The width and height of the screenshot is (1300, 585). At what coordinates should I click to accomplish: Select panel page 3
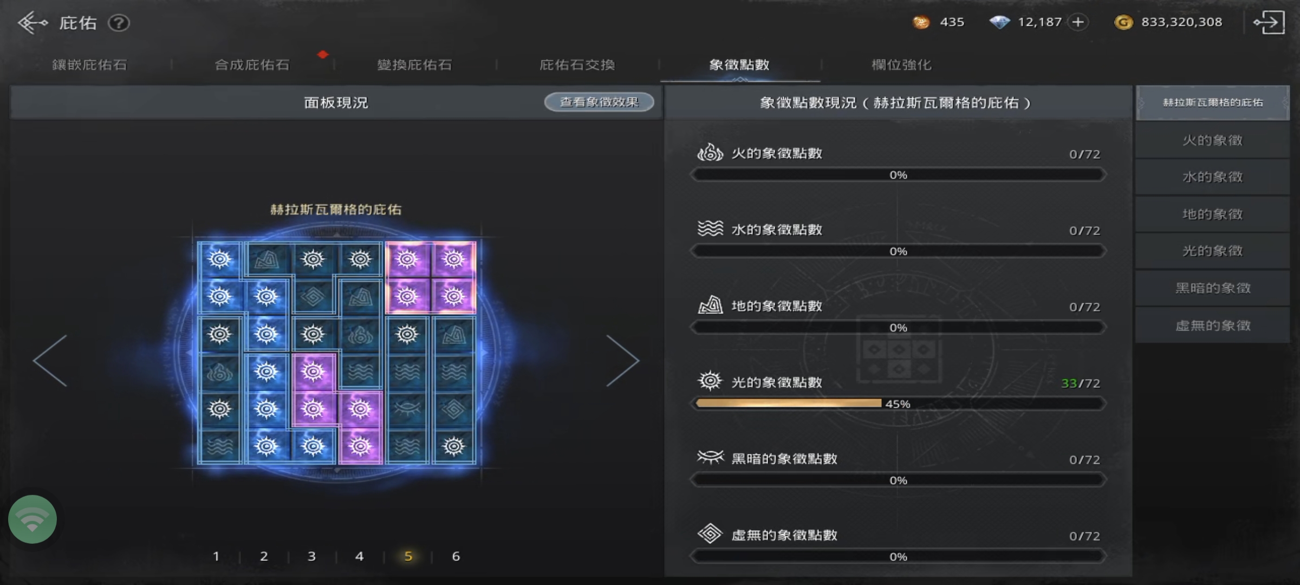(x=311, y=556)
